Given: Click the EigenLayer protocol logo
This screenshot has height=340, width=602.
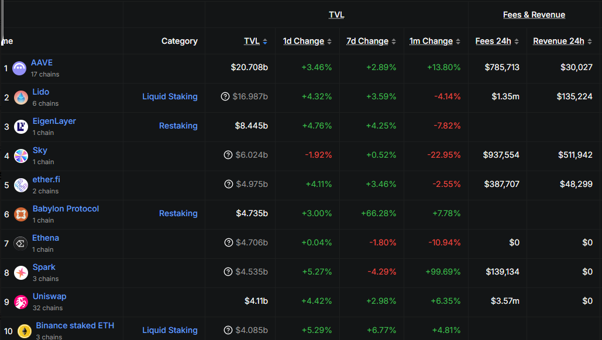Looking at the screenshot, I should [x=21, y=127].
